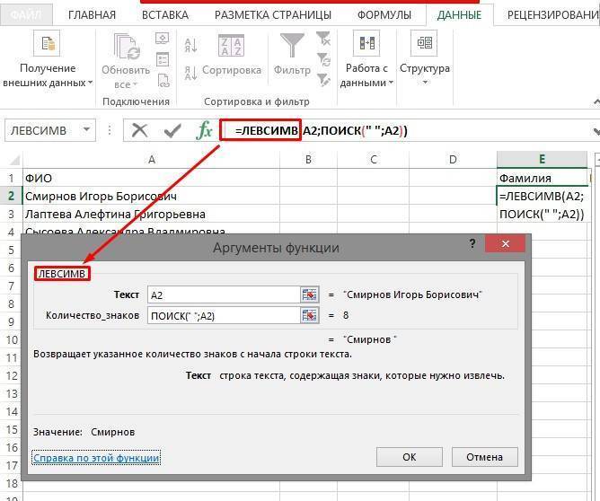Click the Отмена button
The width and height of the screenshot is (600, 501).
[x=484, y=457]
